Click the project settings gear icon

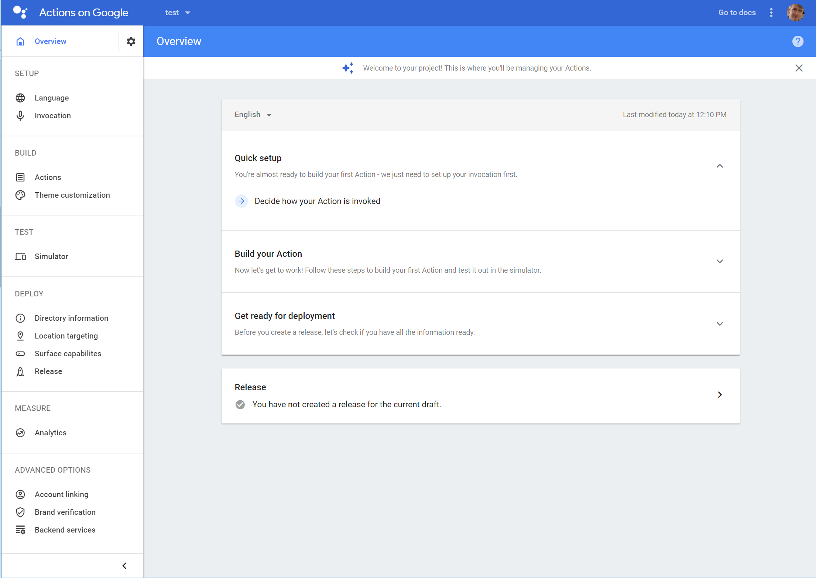click(x=131, y=41)
